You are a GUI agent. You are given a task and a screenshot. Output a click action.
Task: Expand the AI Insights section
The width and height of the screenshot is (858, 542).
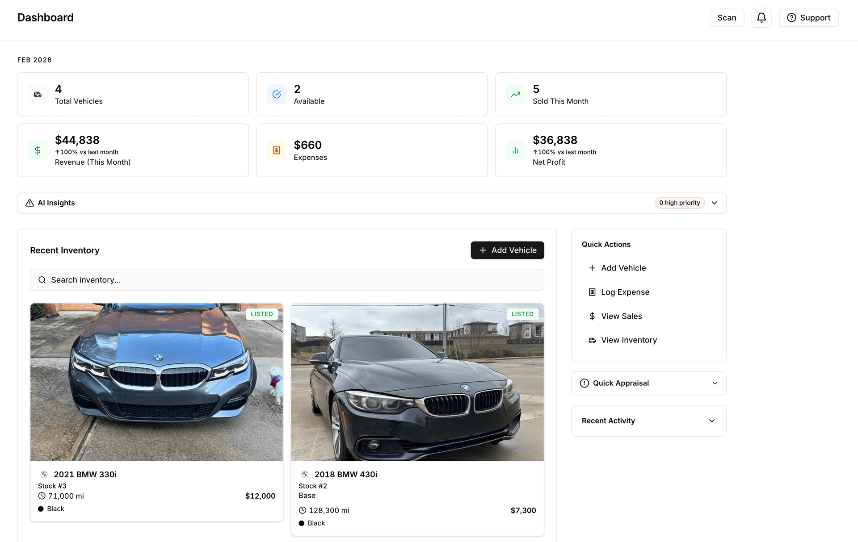(x=714, y=203)
